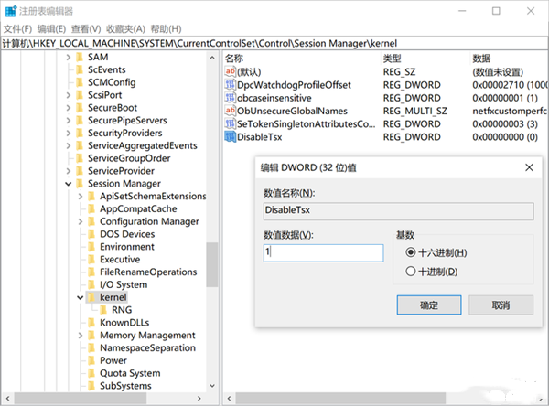549x406 pixels.
Task: Collapse the kernel tree node
Action: pyautogui.click(x=81, y=297)
